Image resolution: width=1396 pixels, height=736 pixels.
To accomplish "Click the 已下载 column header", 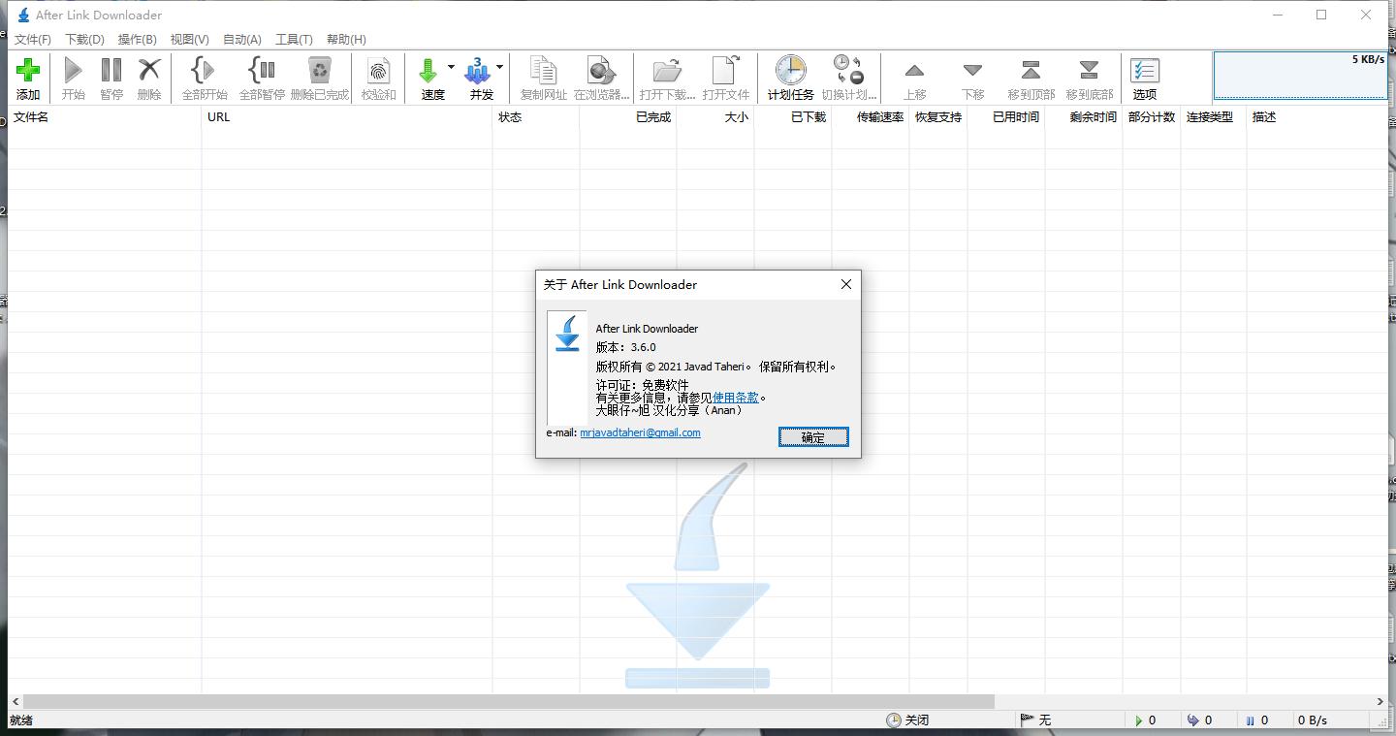I will [793, 117].
